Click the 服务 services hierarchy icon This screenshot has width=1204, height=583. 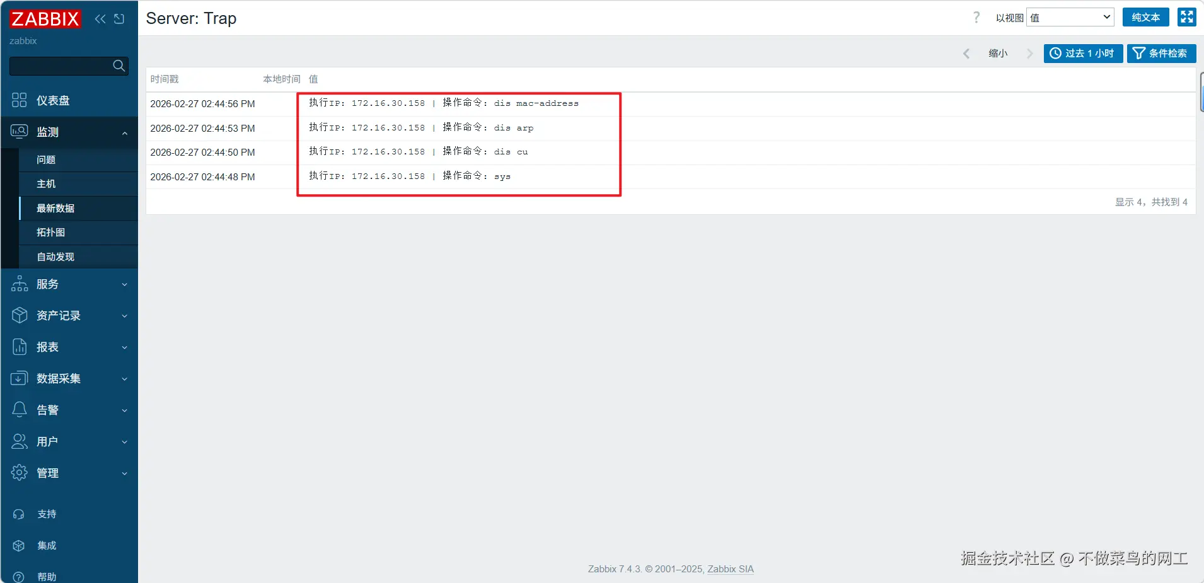[20, 284]
